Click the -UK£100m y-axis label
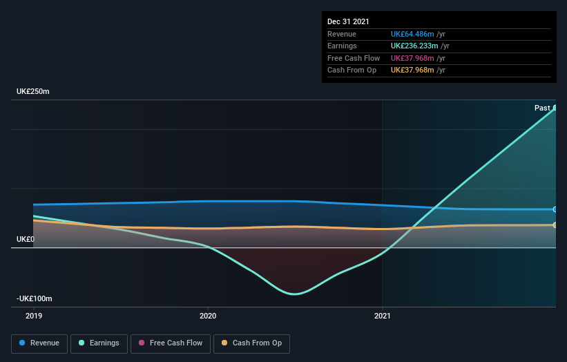Viewport: 567px width, 362px height. point(35,298)
